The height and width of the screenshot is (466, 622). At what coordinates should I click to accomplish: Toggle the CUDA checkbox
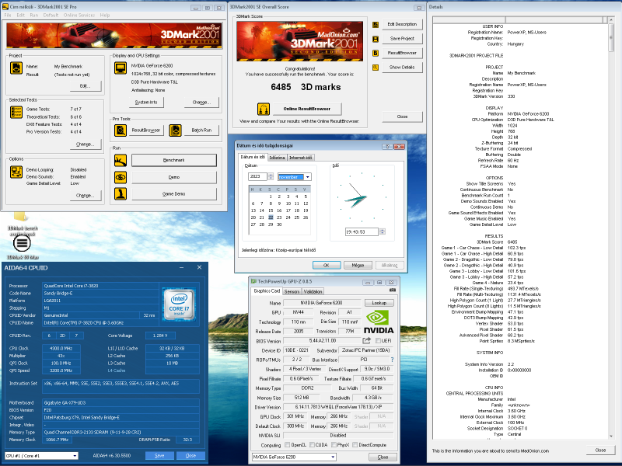tap(312, 444)
